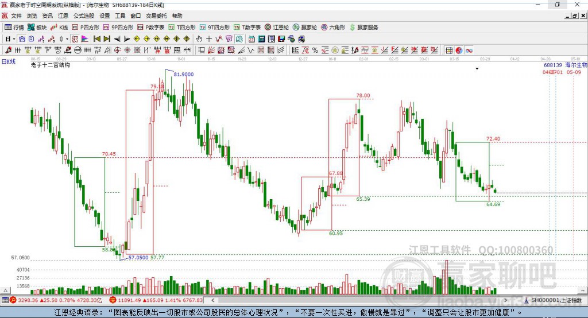Open the 9T四方形 tool
The image size is (588, 318).
coord(215,28)
